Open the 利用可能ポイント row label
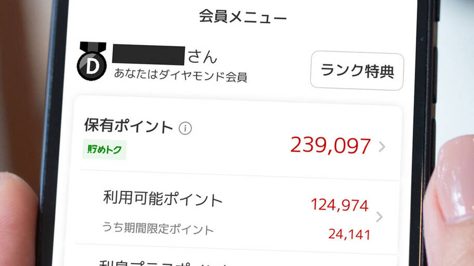Screen dimensions: 474x266 click(x=163, y=199)
